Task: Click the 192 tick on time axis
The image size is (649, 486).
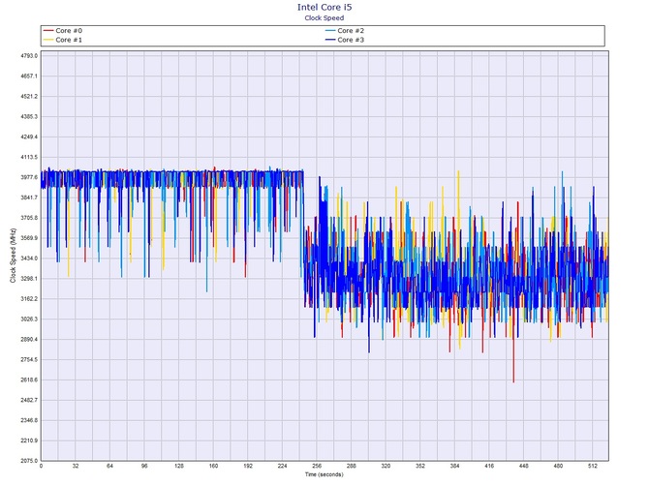Action: [248, 466]
